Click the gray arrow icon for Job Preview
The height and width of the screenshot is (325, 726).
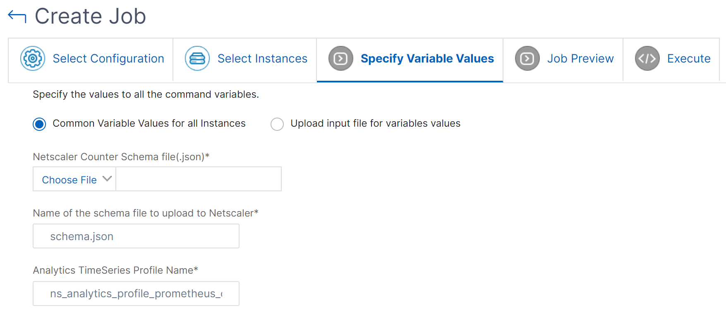coord(527,58)
